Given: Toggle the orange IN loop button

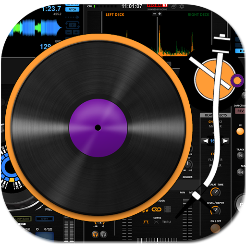Looking at the screenshot, I should (240, 132).
